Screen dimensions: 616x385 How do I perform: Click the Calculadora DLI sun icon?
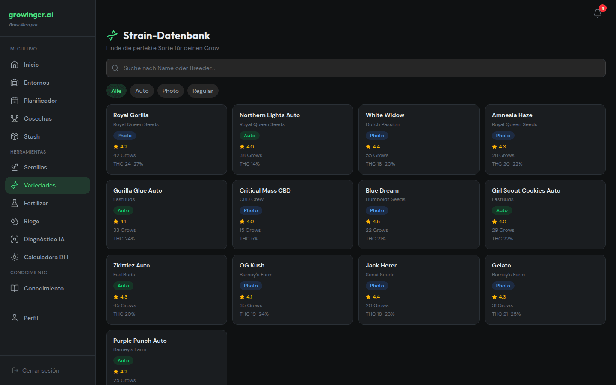pyautogui.click(x=15, y=257)
